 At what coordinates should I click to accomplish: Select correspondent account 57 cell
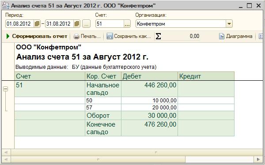tap(103, 107)
